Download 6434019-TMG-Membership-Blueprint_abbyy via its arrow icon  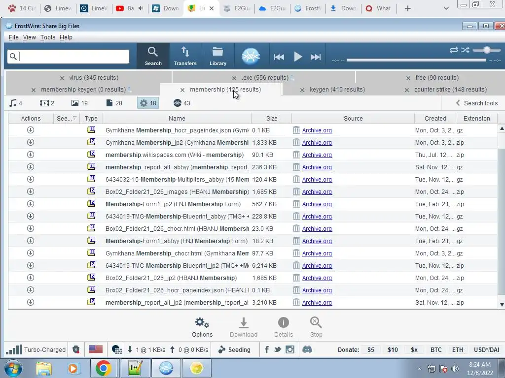coord(31,216)
